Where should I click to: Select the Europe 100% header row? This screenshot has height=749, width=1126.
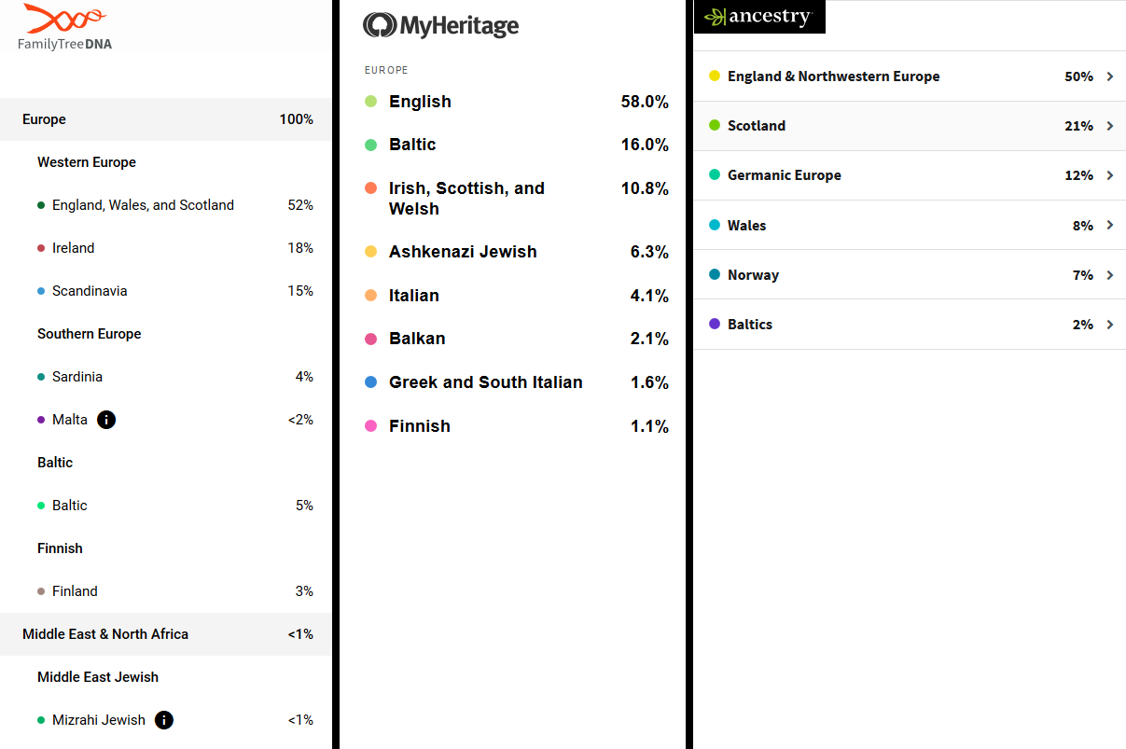tap(166, 119)
